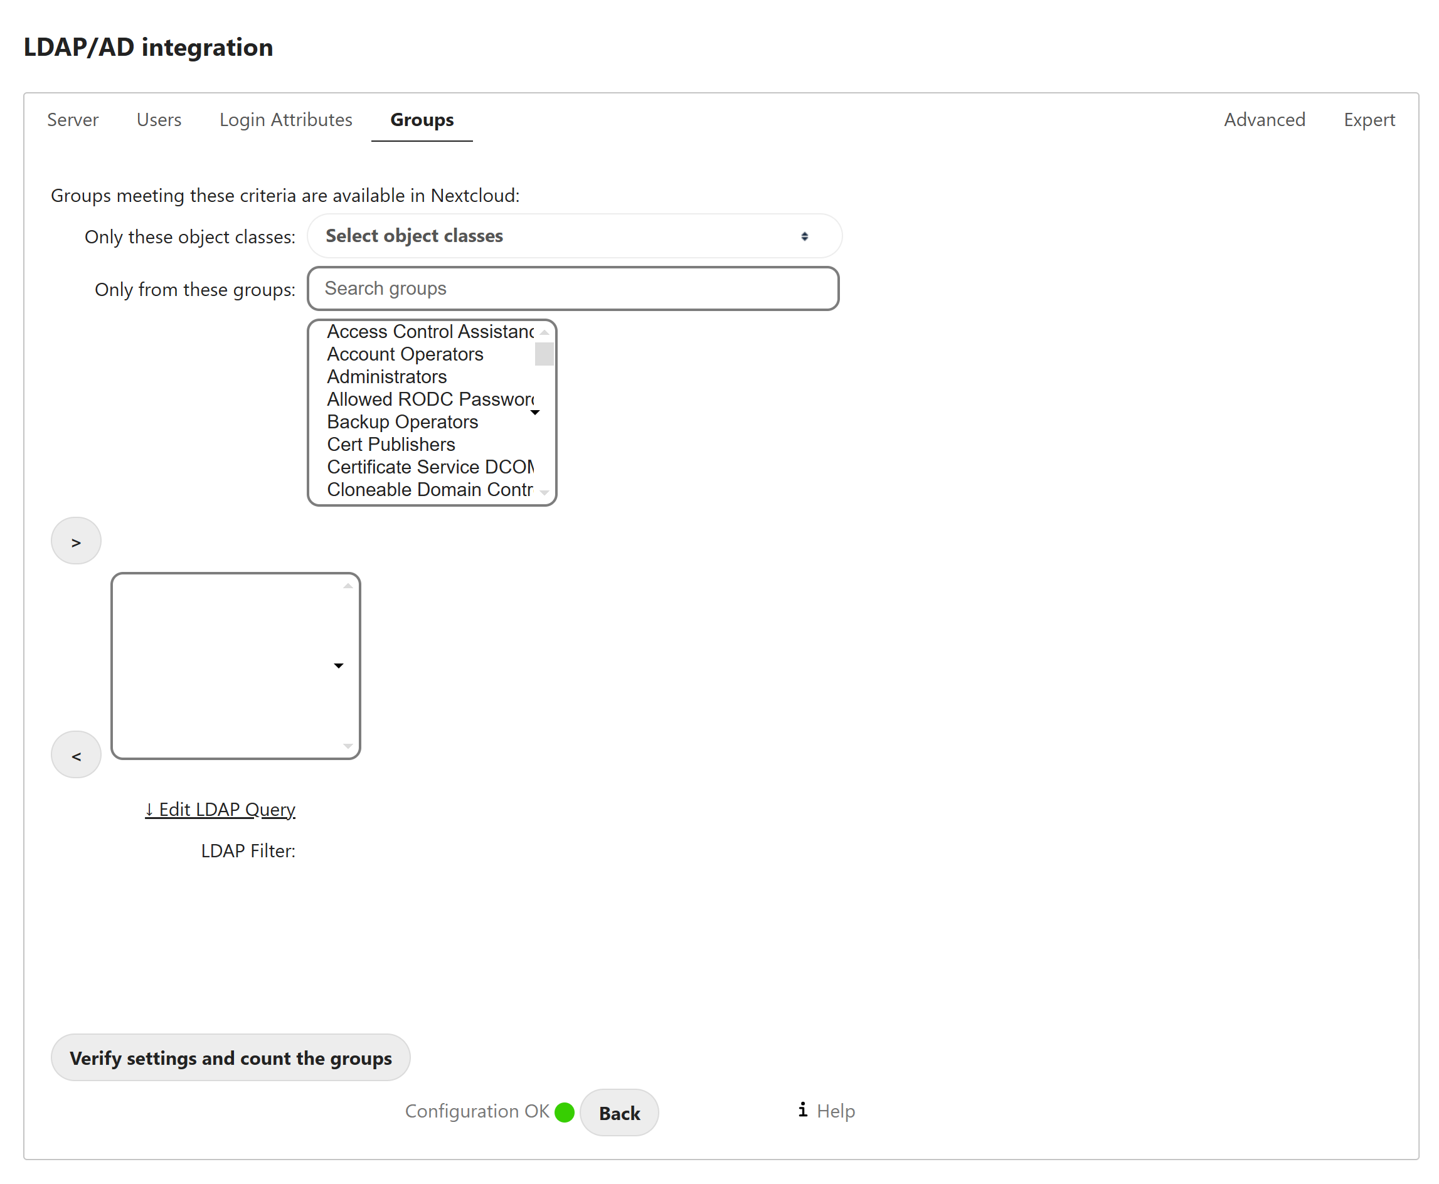Click the add group right-arrow button
The width and height of the screenshot is (1439, 1184).
click(76, 541)
